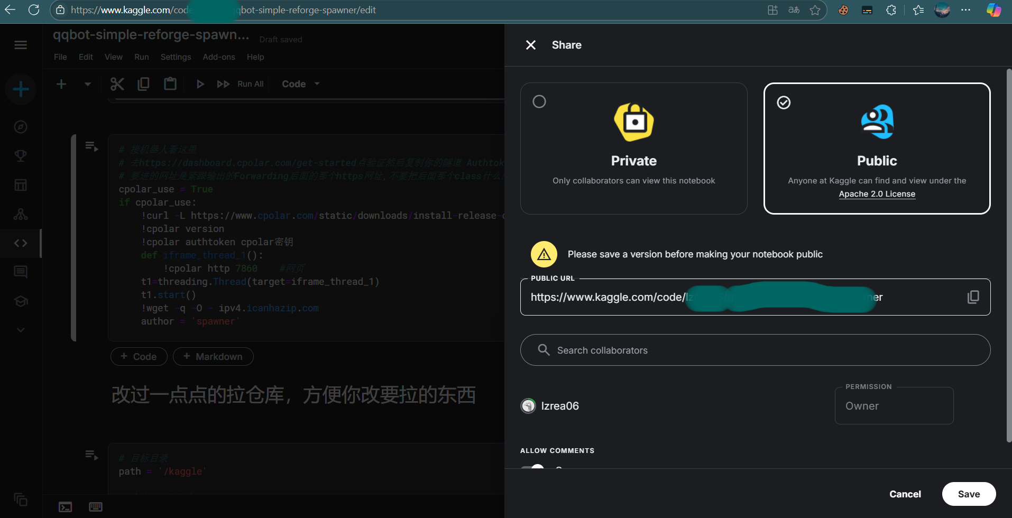The width and height of the screenshot is (1012, 518).
Task: Click the Izrea06 collaborator name
Action: 560,406
